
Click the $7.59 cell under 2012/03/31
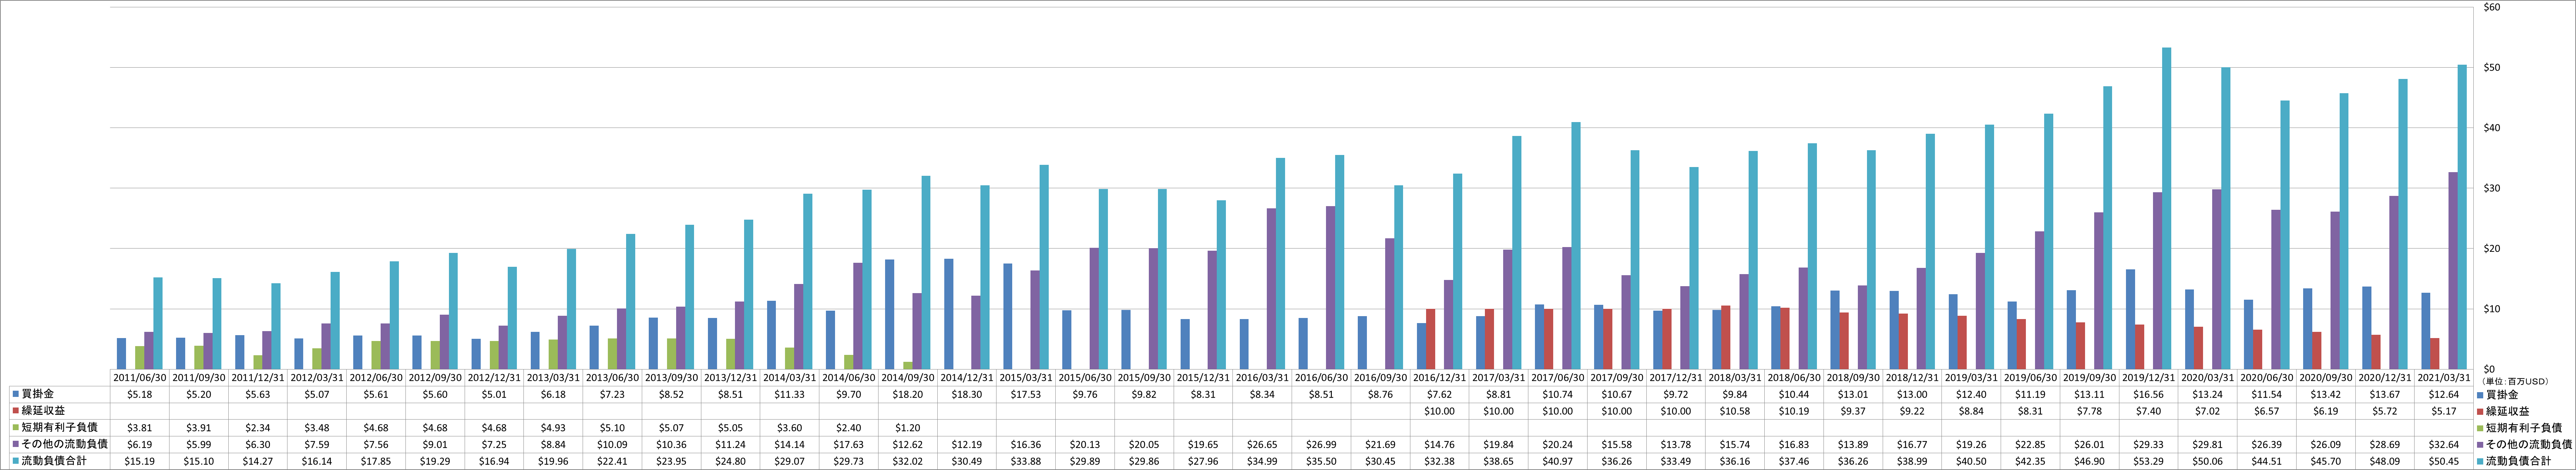(x=317, y=444)
